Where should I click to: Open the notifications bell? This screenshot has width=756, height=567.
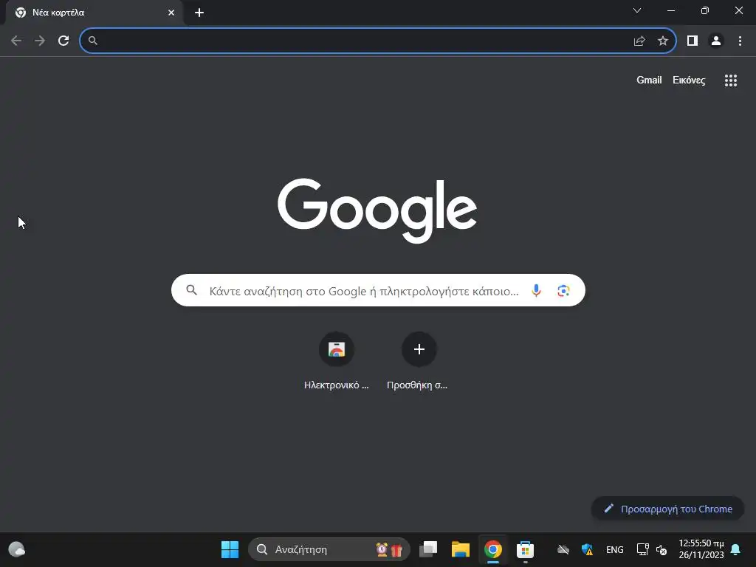click(736, 549)
